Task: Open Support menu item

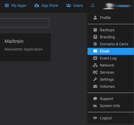Action: tap(111, 99)
